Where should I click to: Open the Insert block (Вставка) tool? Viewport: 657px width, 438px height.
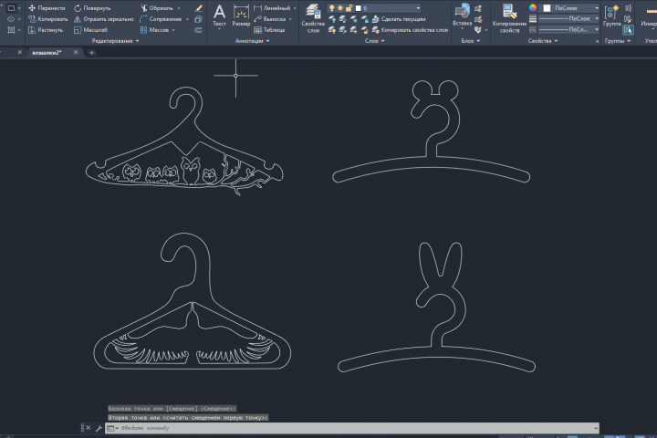tap(462, 16)
